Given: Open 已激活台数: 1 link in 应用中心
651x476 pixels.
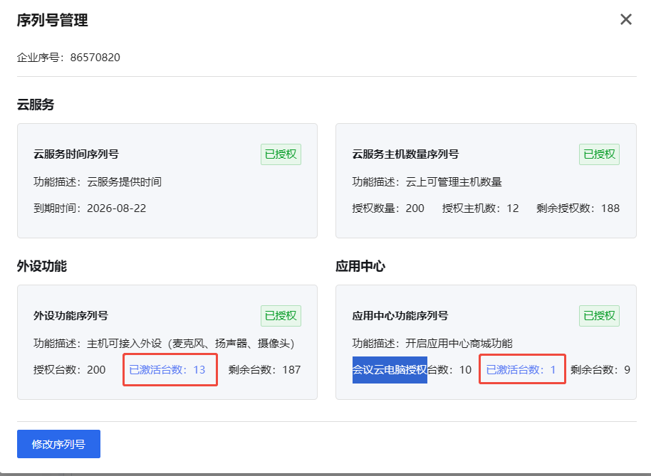Looking at the screenshot, I should tap(521, 369).
